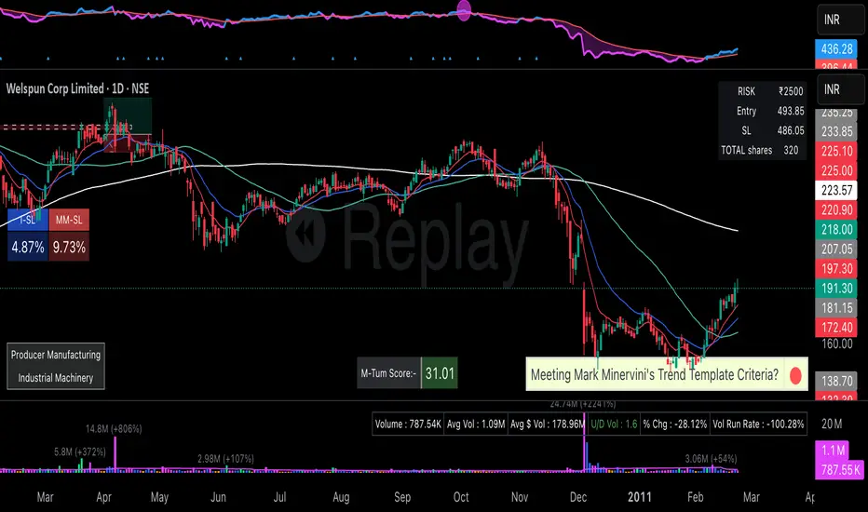Click the Avg $ Vol : 178.96M cell
868x512 pixels.
coord(547,424)
